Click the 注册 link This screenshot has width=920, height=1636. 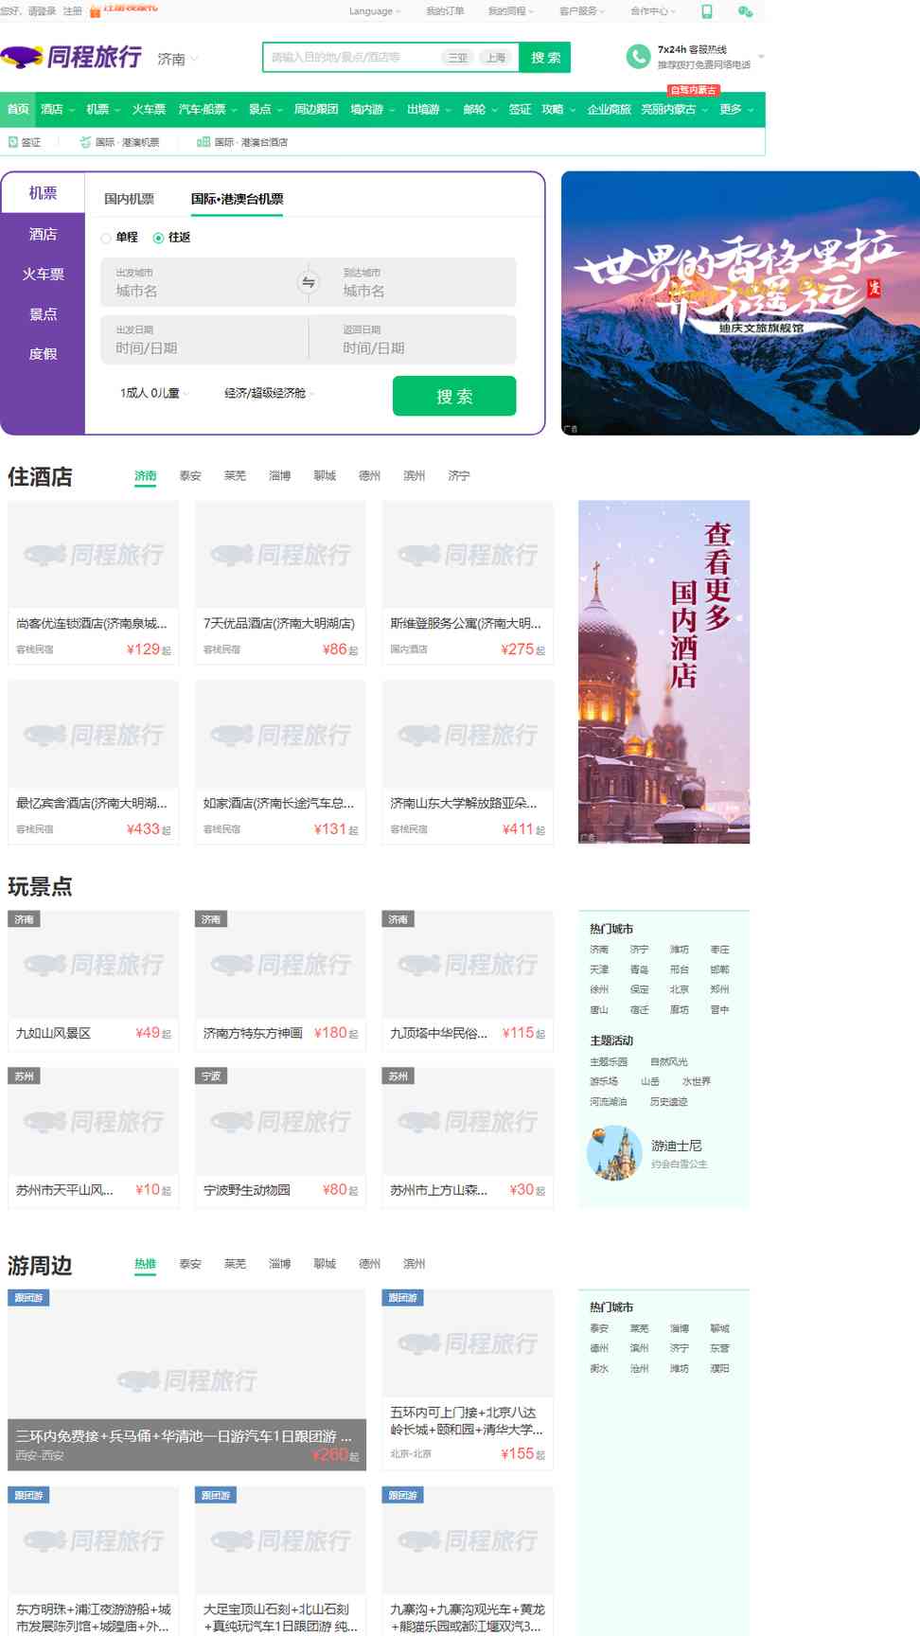(x=73, y=11)
